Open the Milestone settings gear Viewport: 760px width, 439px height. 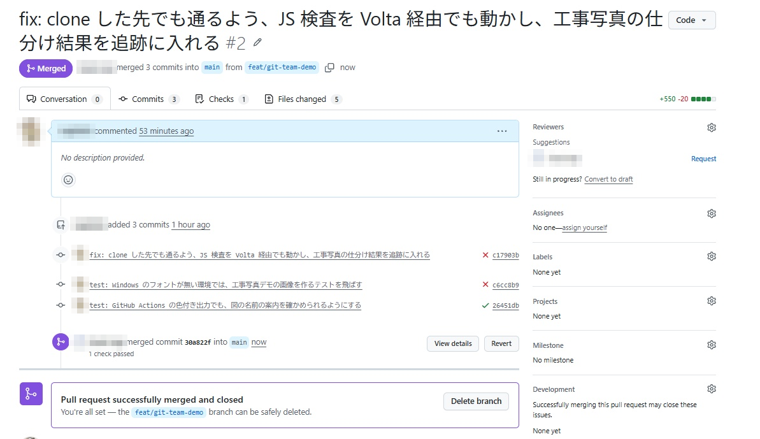point(711,345)
